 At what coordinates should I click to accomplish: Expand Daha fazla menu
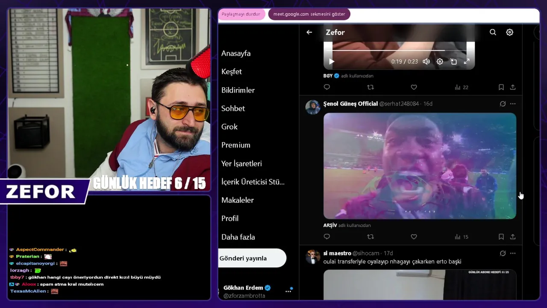tap(238, 237)
